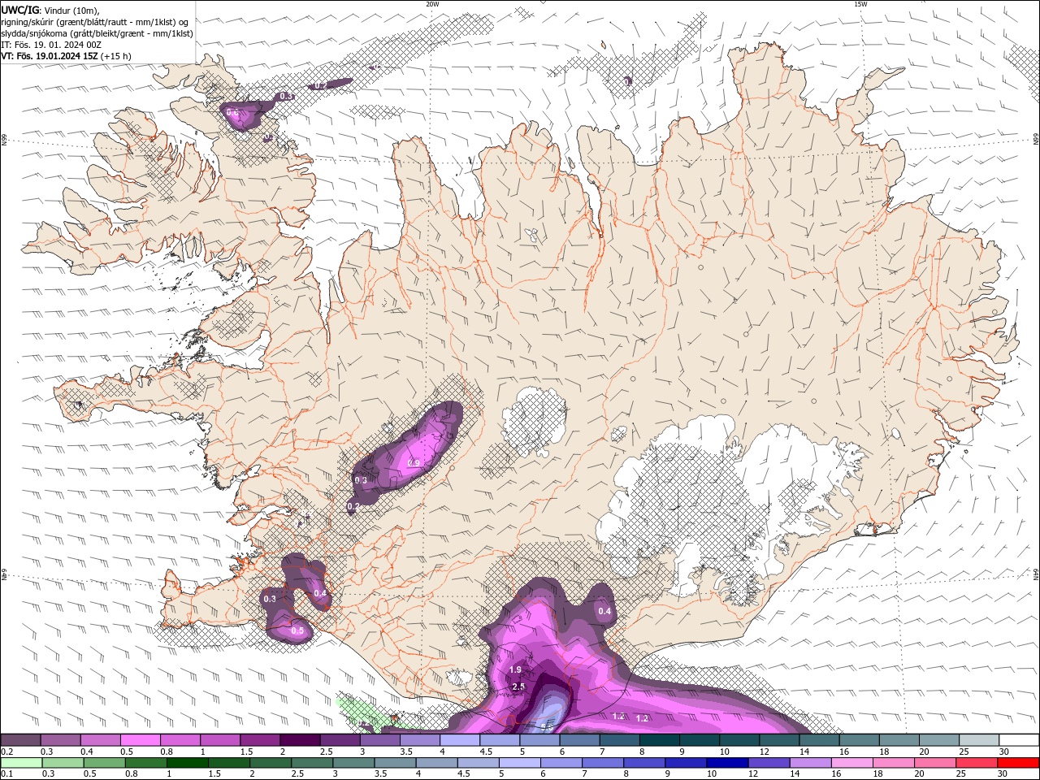Pick the darkest green 1 swatch in rain scale
Screen dimensions: 1040x780
click(x=187, y=763)
